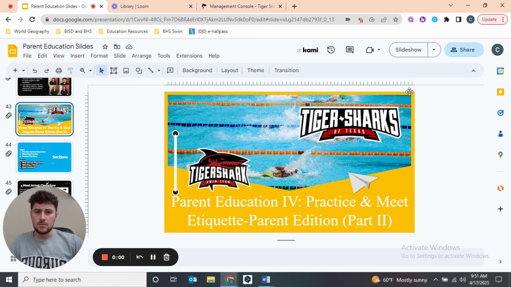The height and width of the screenshot is (287, 511).
Task: Open the Arrange menu
Action: tap(141, 56)
